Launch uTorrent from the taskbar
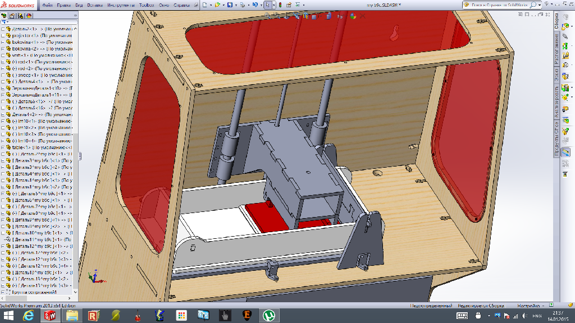Viewport: 575px width, 323px height. pos(268,316)
